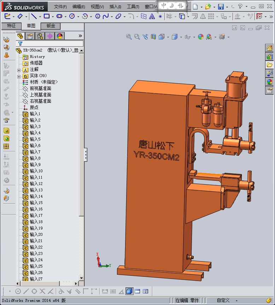
Task: Toggle the quadrant snap icon
Action: click(x=34, y=291)
